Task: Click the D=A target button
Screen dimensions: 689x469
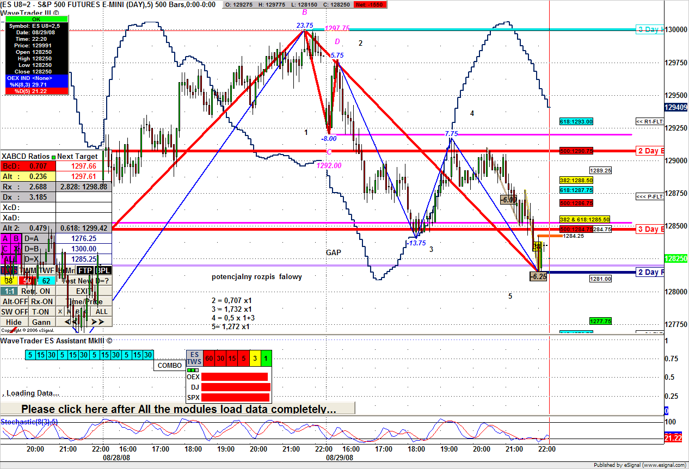Action: [x=39, y=238]
